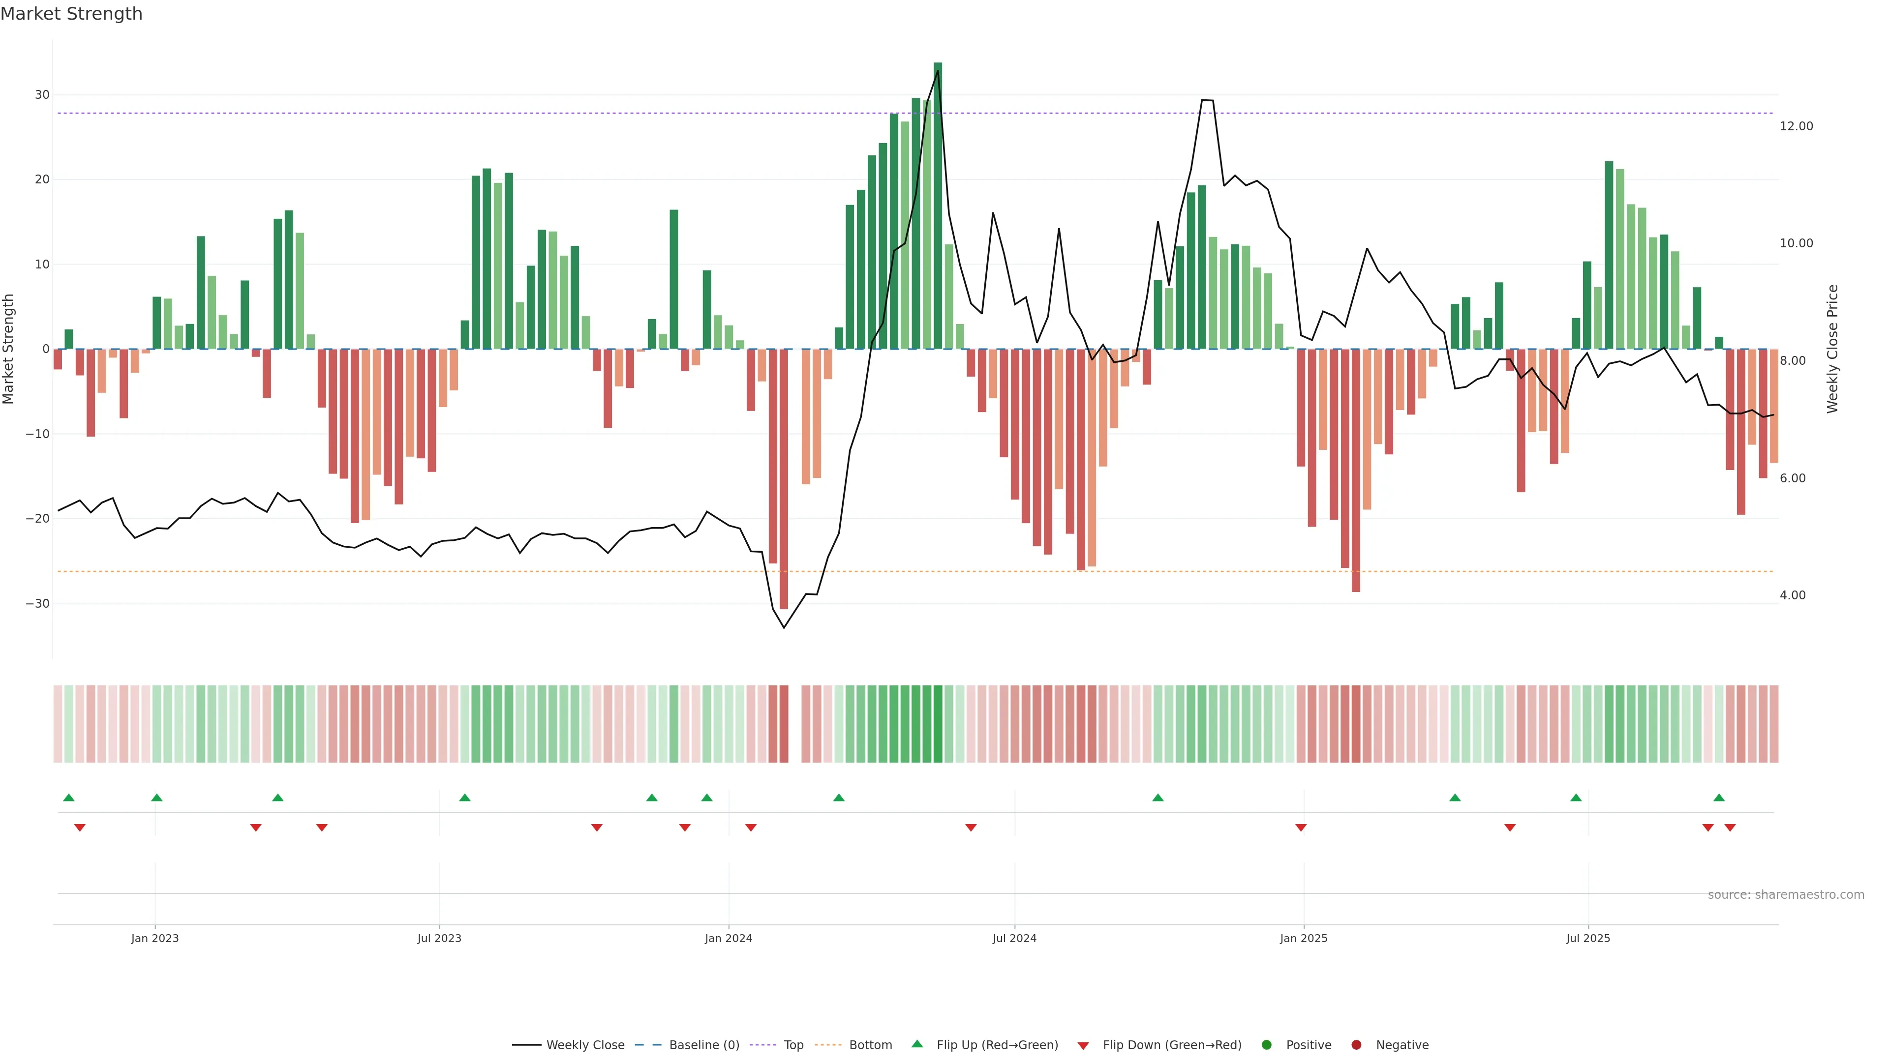
Task: Click the dark red Negative circle legend icon
Action: pos(1356,1044)
